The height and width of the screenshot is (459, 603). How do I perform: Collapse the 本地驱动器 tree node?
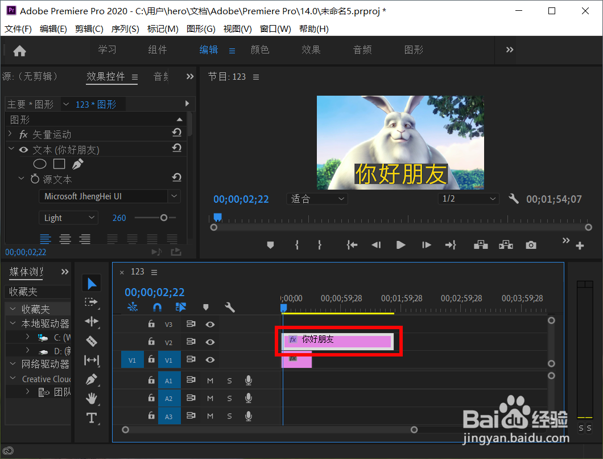pyautogui.click(x=13, y=323)
